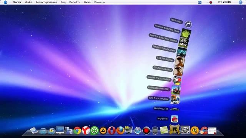The width and height of the screenshot is (246, 138).
Task: Open the Rockstar R games stack in dock
Action: (174, 130)
